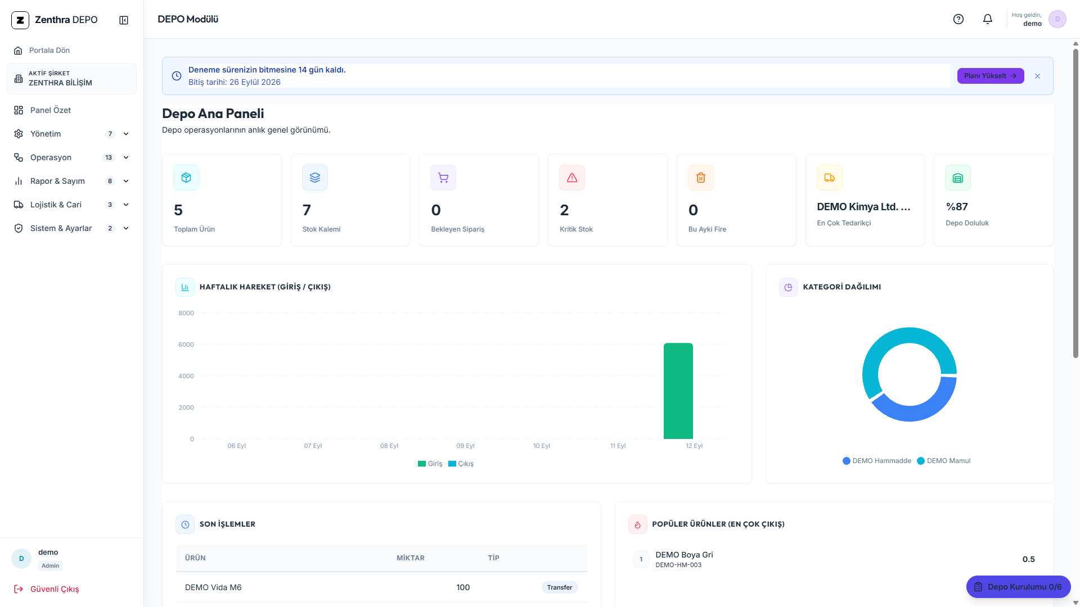Toggle the DEMO Hammadde legend entry

click(877, 461)
